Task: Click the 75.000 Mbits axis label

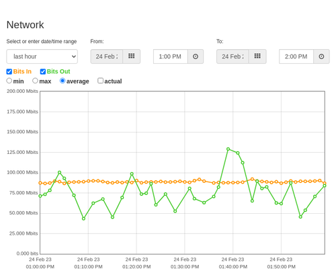Action: pos(24,193)
